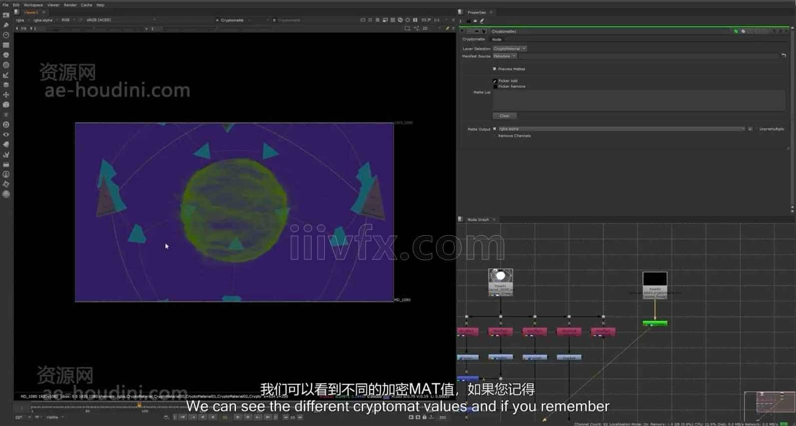The width and height of the screenshot is (796, 426).
Task: Open the File menu
Action: coord(5,5)
